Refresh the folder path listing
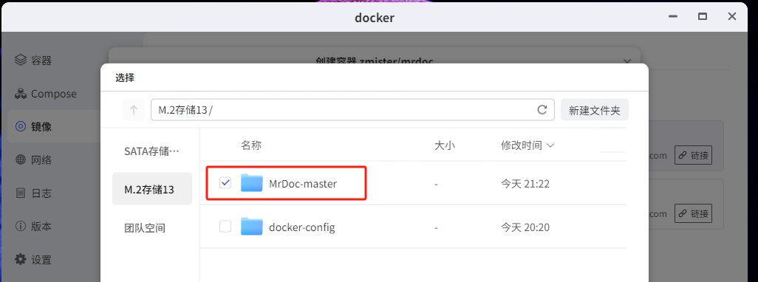 [x=542, y=109]
